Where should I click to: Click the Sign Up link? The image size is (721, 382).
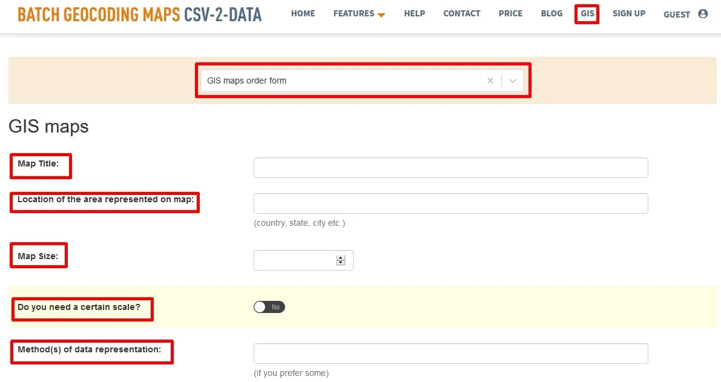pos(628,13)
